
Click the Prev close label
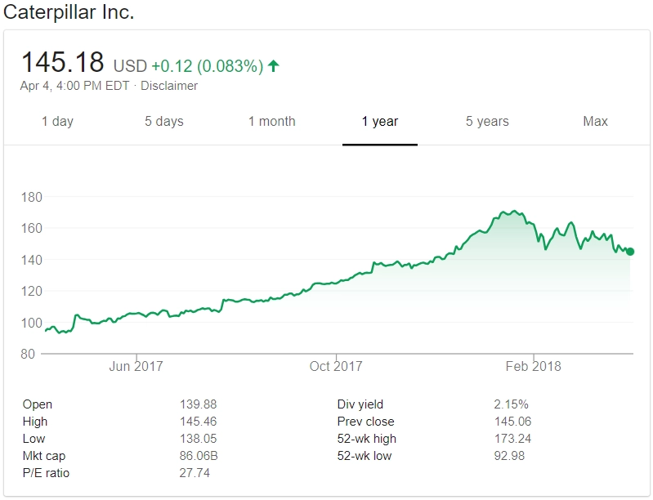click(x=365, y=422)
